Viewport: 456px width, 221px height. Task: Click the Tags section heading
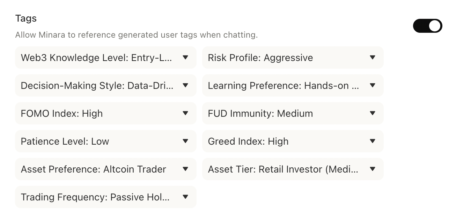tap(26, 18)
